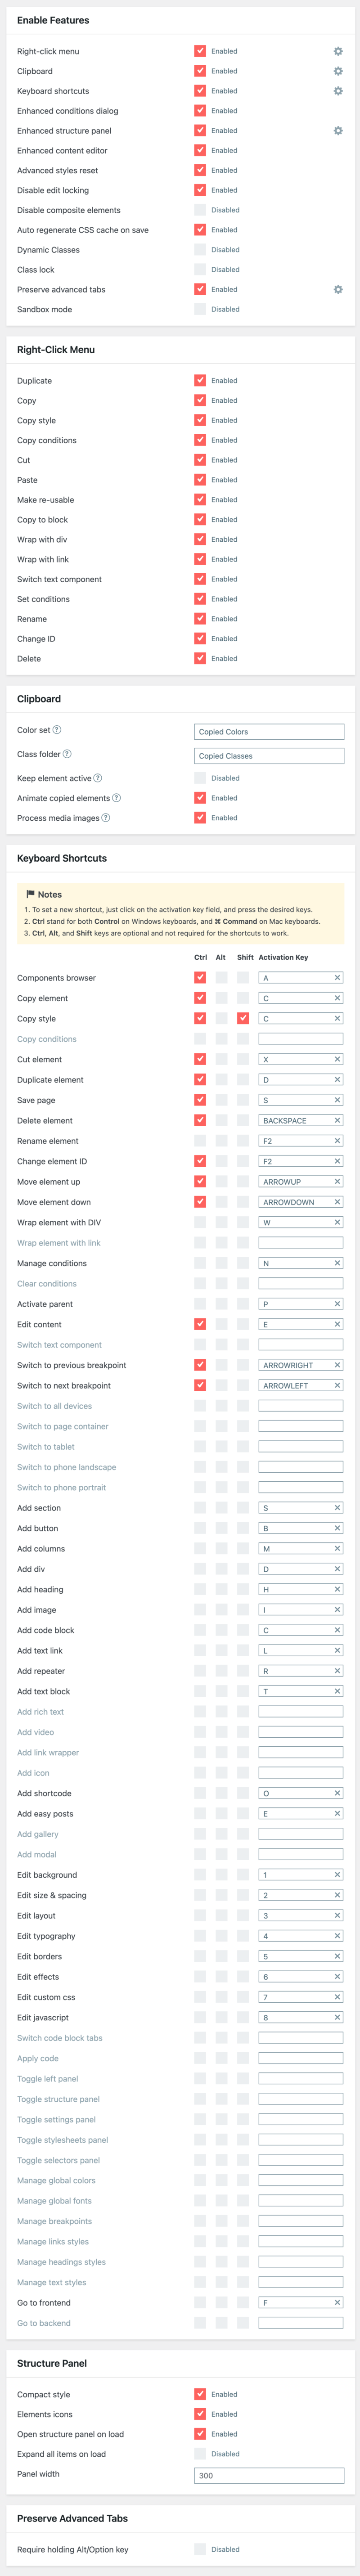Click activation key field for Add rich text
Image resolution: width=360 pixels, height=2576 pixels.
(300, 1712)
